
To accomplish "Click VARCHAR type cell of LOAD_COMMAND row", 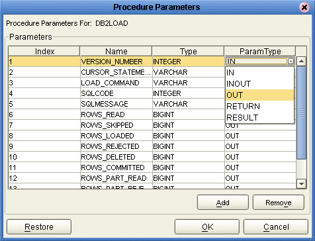I will click(189, 83).
